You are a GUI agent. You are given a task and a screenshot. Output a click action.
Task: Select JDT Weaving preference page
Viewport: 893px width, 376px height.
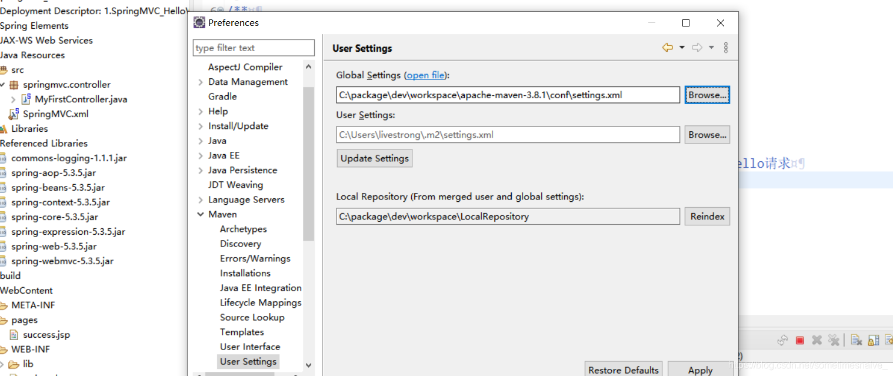coord(235,185)
